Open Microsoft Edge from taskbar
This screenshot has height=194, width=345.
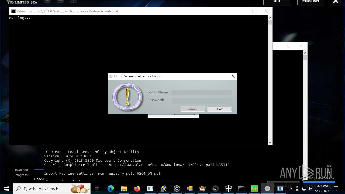[111, 189]
